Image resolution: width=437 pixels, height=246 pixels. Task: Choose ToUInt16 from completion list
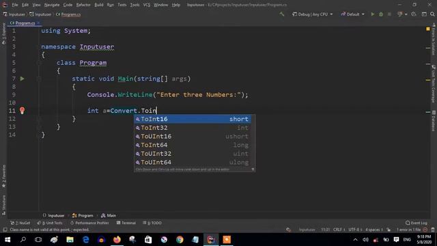[x=193, y=137]
